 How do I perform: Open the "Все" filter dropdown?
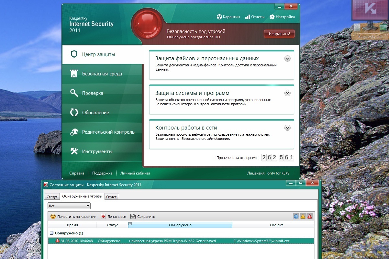click(x=69, y=206)
